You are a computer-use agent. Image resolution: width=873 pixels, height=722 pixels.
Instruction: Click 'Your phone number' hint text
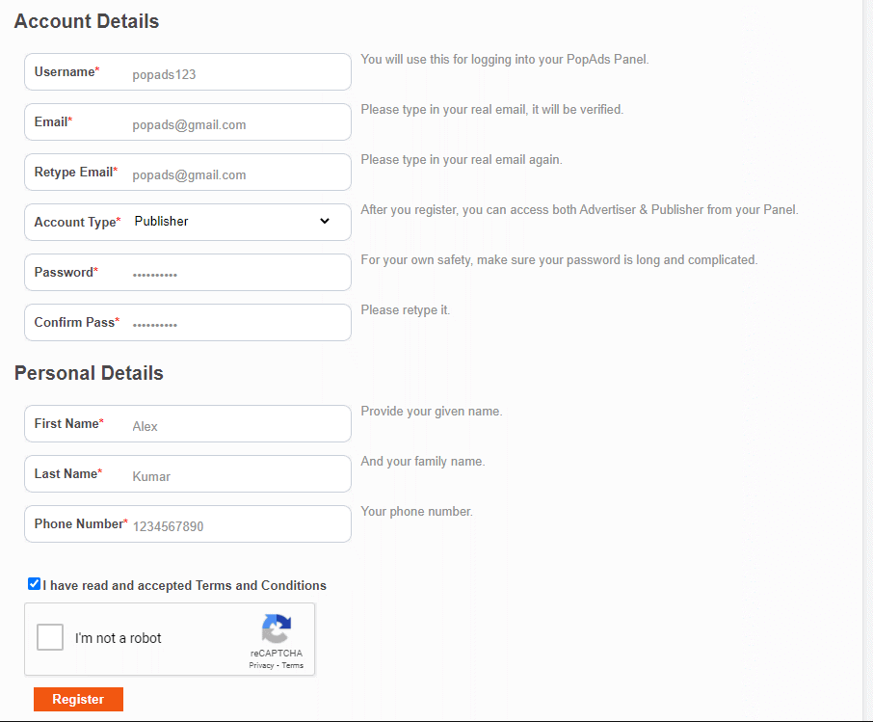click(417, 512)
